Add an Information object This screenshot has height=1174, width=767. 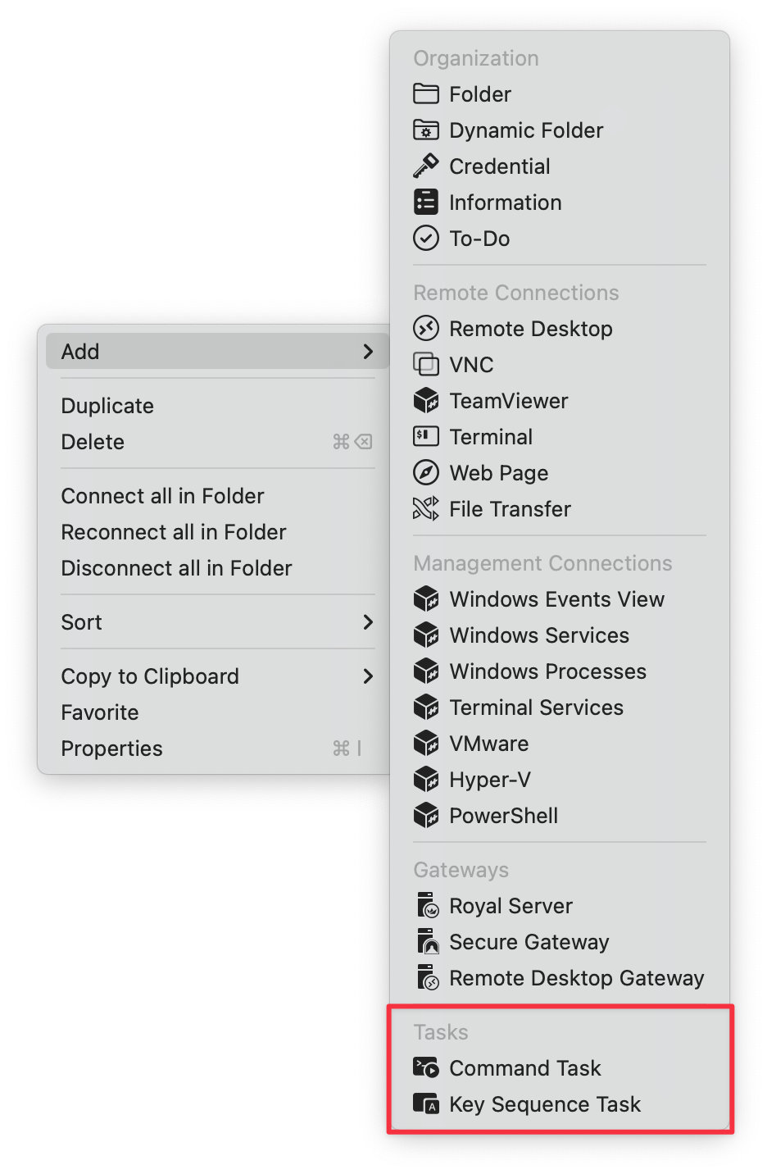point(560,202)
